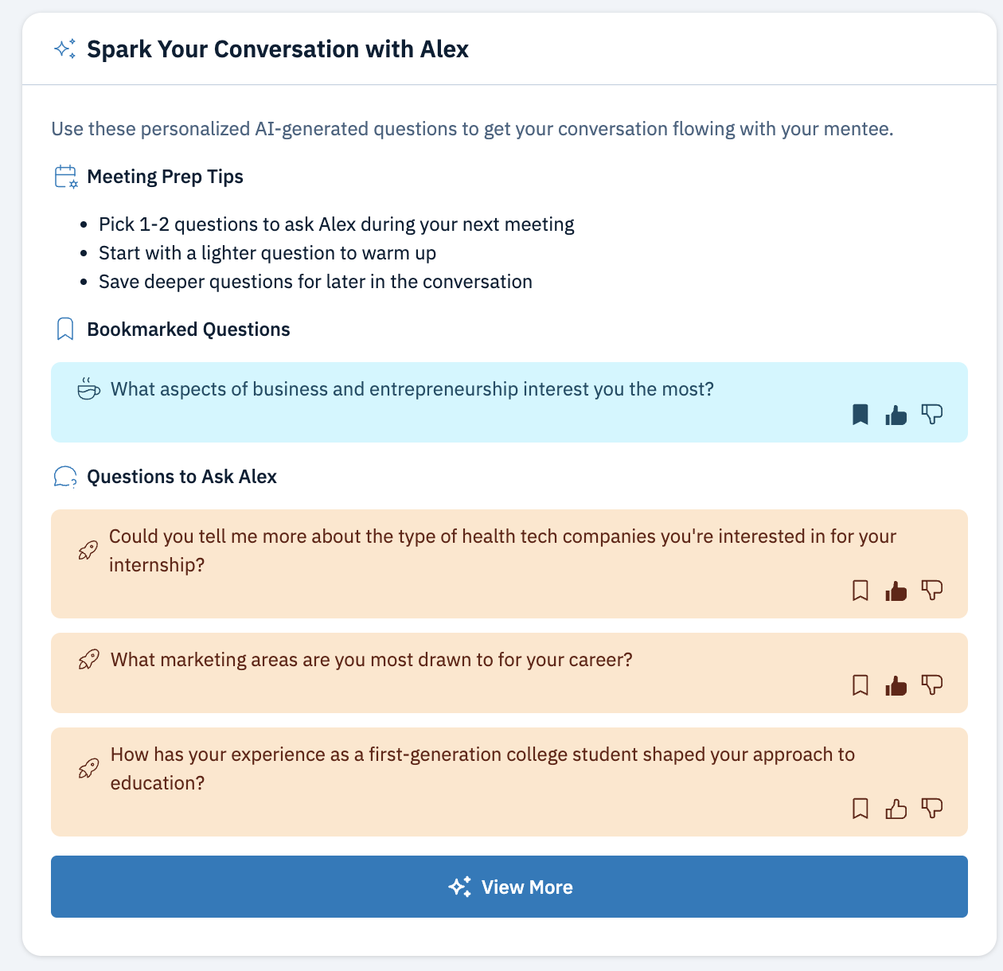Click the Meeting Prep Tips calendar icon

65,177
